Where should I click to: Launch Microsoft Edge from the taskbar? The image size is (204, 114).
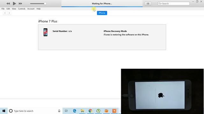tap(74, 111)
